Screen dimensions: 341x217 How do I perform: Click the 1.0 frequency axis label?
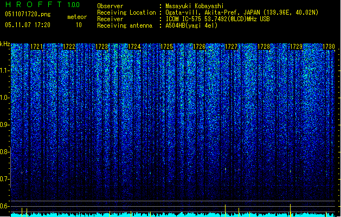[x=5, y=98]
